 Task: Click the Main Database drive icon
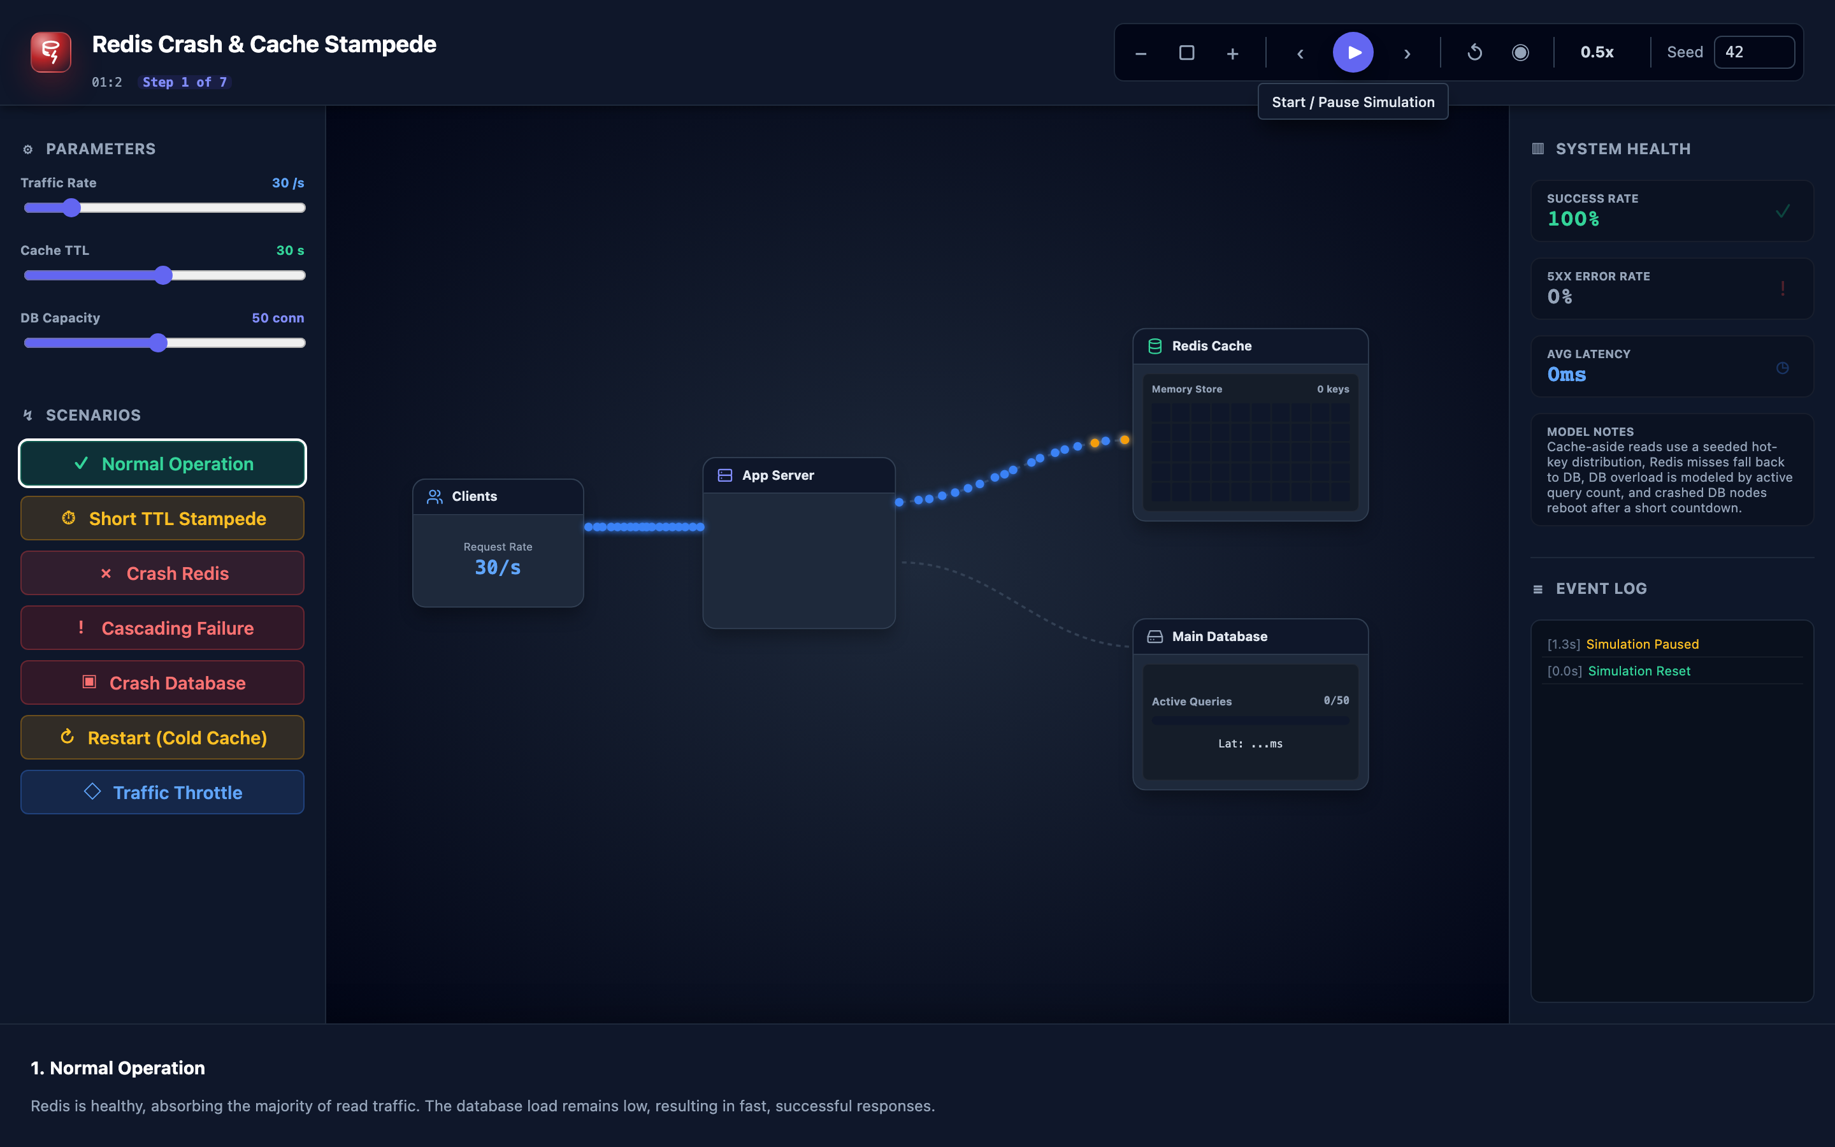tap(1155, 637)
